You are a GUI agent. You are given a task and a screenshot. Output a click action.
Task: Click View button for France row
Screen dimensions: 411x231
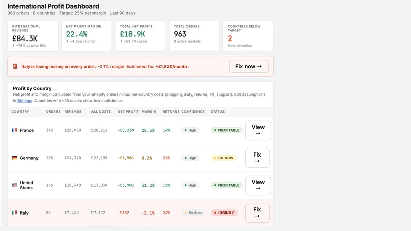coord(258,130)
